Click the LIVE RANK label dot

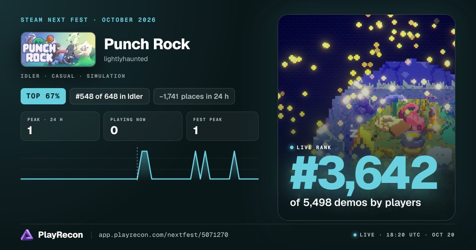(292, 147)
